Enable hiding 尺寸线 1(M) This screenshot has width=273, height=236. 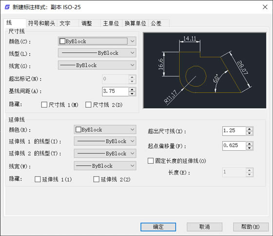point(44,105)
